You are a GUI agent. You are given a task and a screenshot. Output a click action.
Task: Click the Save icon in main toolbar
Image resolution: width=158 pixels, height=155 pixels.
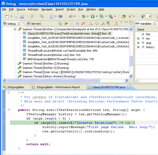click(x=16, y=16)
